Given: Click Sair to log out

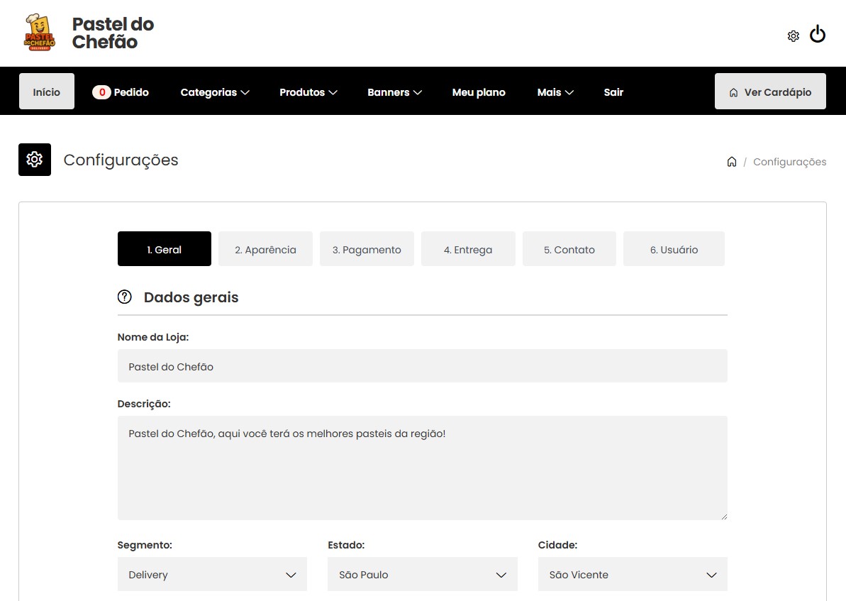Looking at the screenshot, I should 613,92.
